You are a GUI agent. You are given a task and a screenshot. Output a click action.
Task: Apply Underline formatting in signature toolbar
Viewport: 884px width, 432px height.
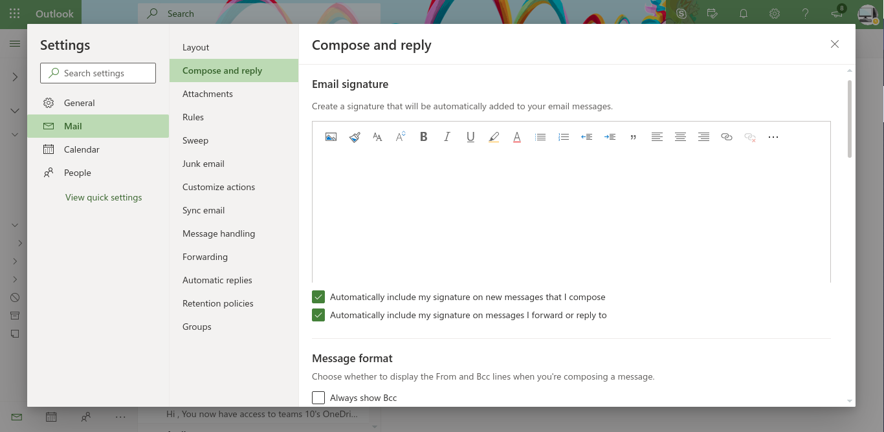(x=470, y=137)
